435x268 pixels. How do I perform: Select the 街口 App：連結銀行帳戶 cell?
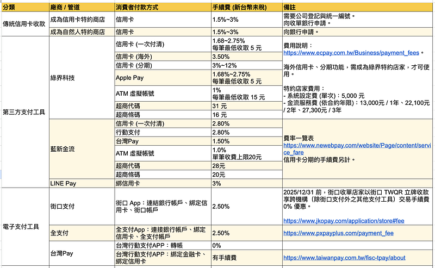point(163,207)
